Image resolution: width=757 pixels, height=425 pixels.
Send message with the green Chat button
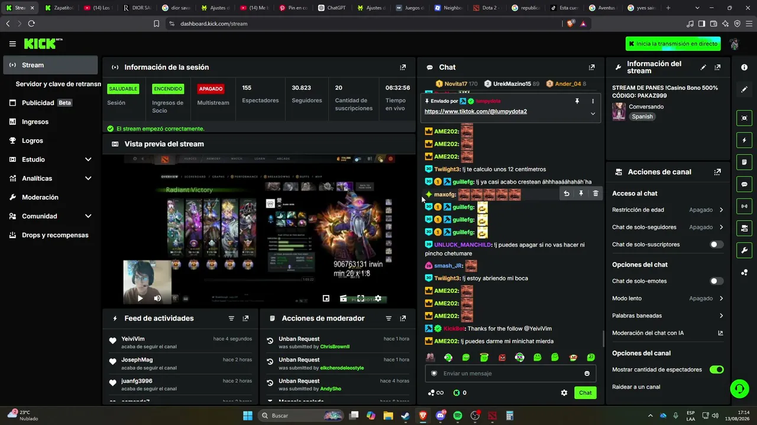point(585,393)
